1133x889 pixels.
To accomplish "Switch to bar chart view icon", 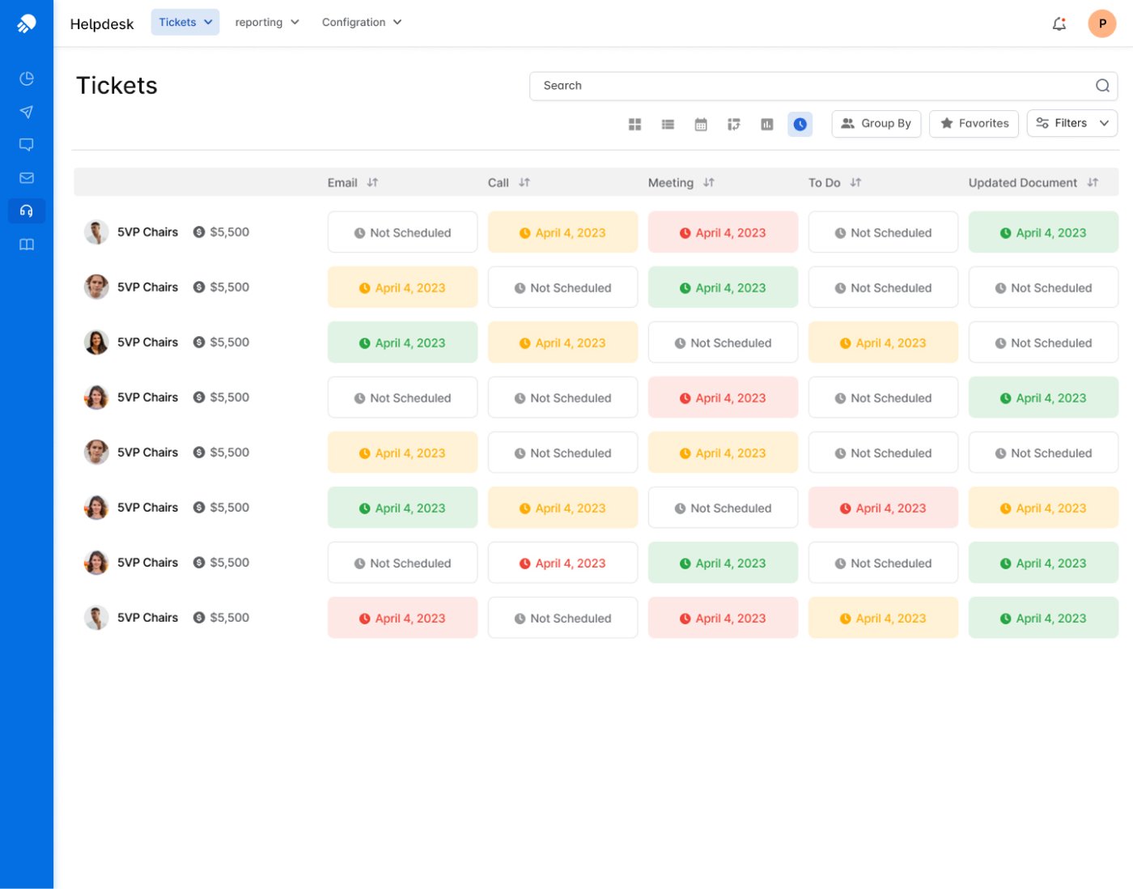I will [766, 124].
